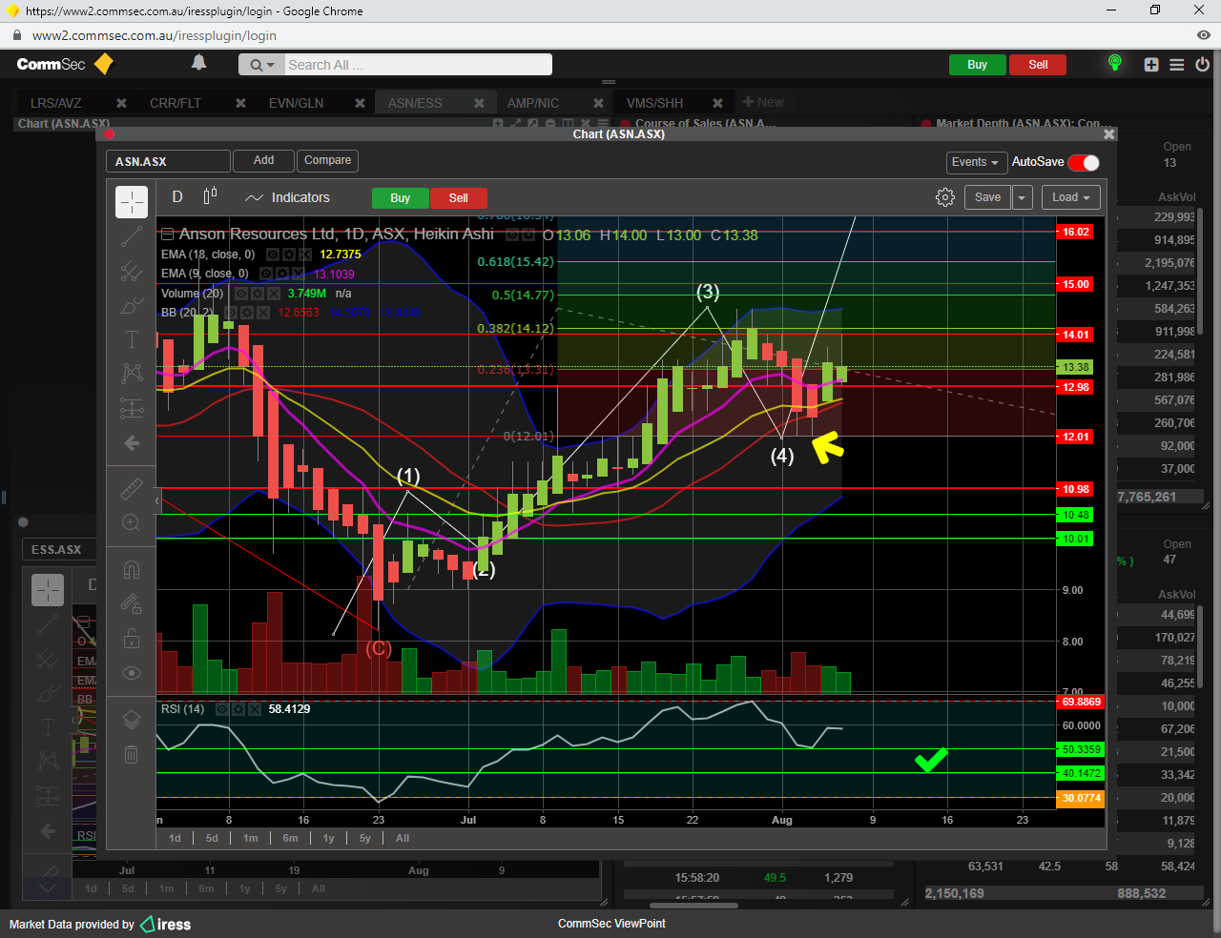
Task: Open the pitchfork drawing tool
Action: (132, 272)
